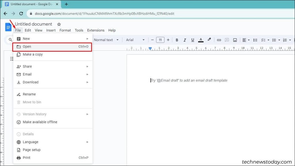Open the View menu
This screenshot has height=166, width=295.
(x=38, y=30)
